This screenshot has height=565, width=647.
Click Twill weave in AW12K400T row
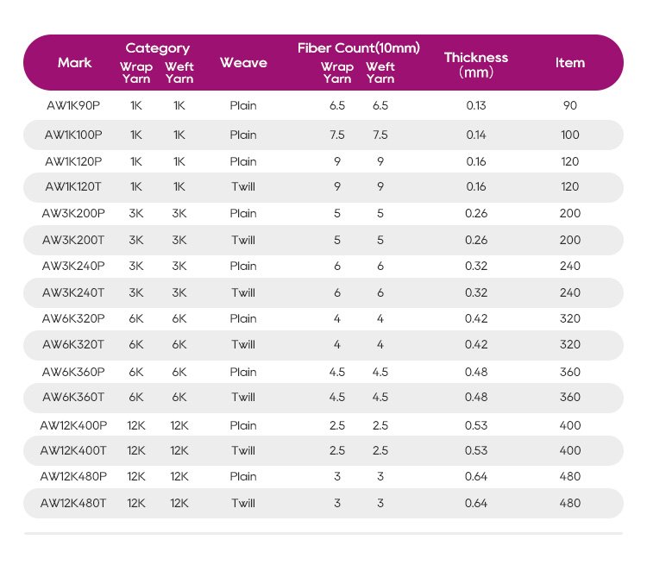pyautogui.click(x=243, y=450)
